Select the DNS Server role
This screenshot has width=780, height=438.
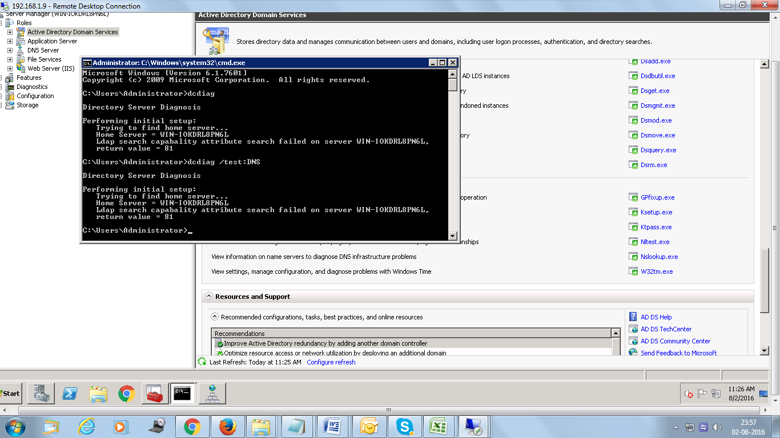point(43,50)
